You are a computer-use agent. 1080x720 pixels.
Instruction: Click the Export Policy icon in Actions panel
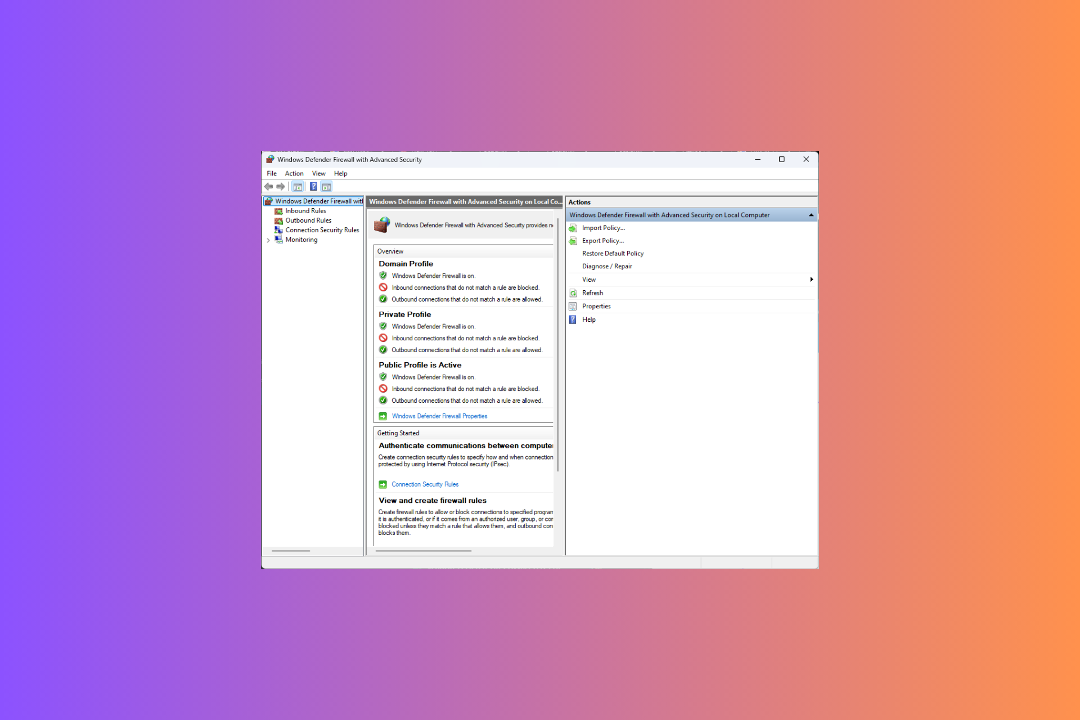pyautogui.click(x=574, y=240)
